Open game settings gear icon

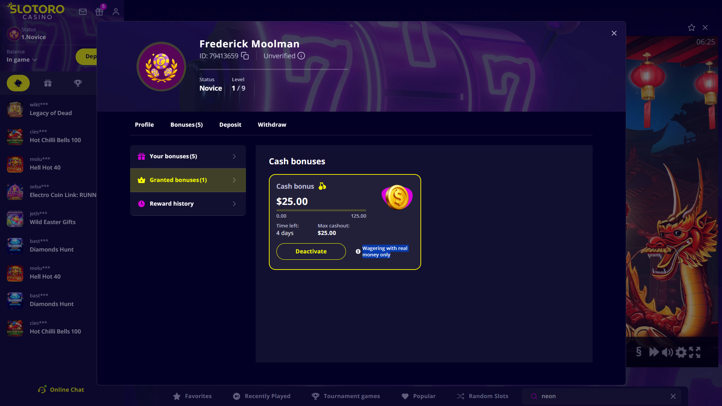coord(681,352)
